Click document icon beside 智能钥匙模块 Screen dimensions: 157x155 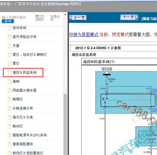[10, 144]
